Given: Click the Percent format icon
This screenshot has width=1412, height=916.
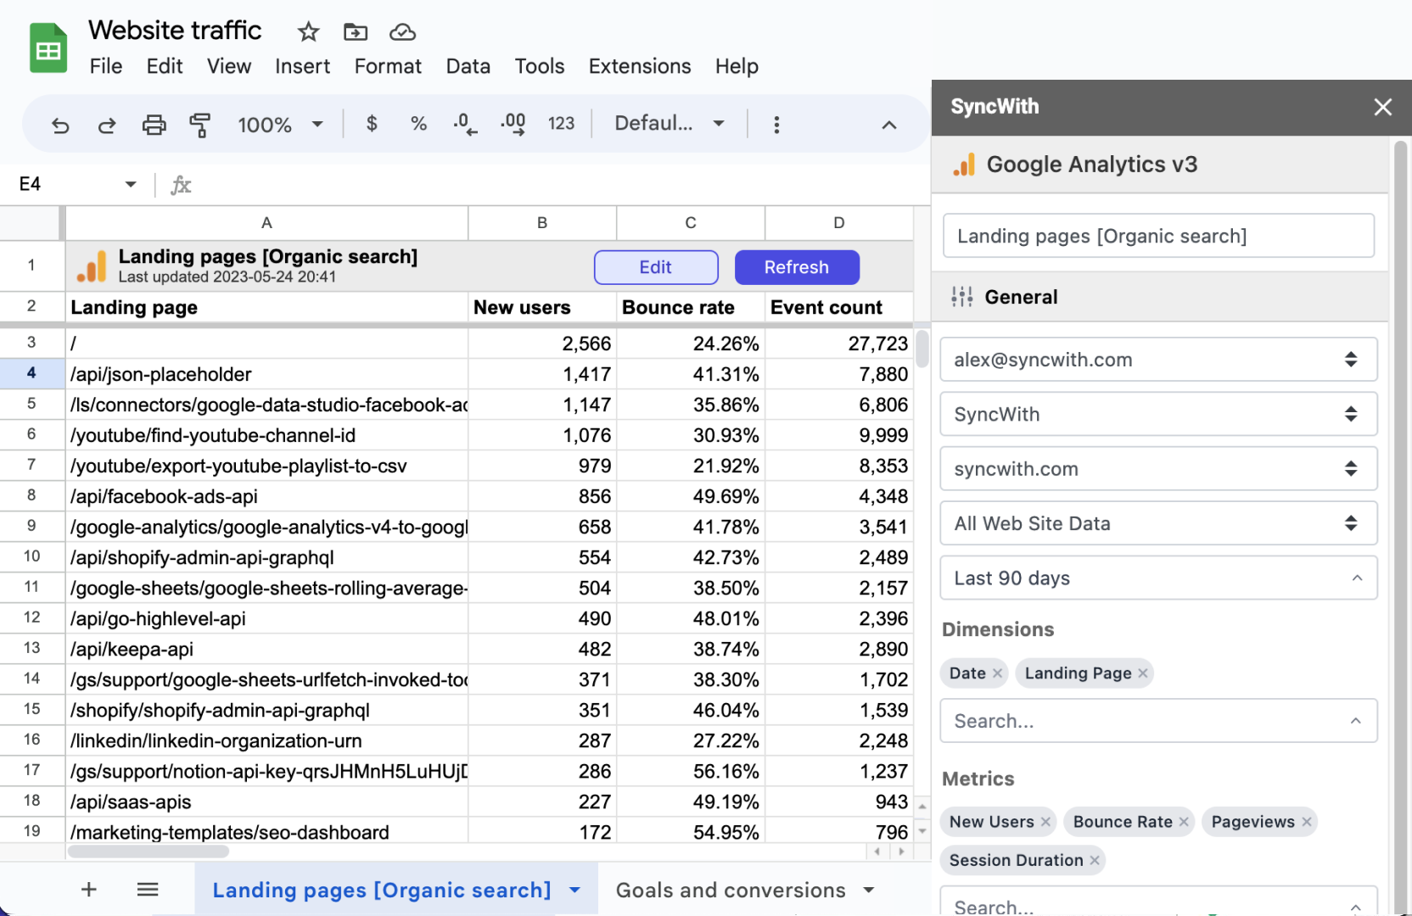Looking at the screenshot, I should click(x=418, y=124).
